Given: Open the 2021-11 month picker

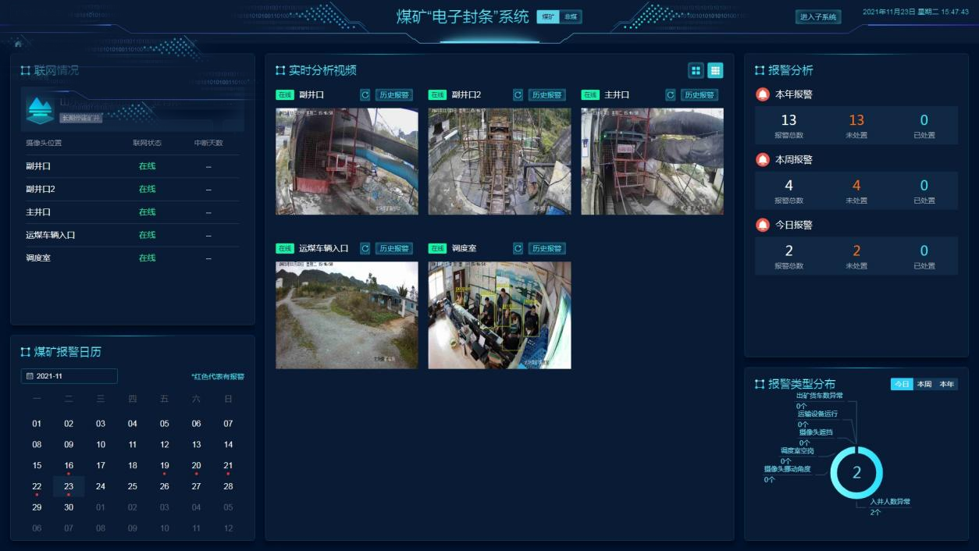Looking at the screenshot, I should pyautogui.click(x=69, y=376).
